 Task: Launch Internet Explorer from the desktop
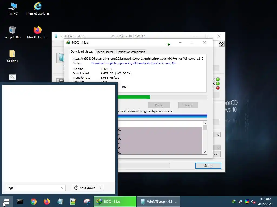tap(37, 9)
